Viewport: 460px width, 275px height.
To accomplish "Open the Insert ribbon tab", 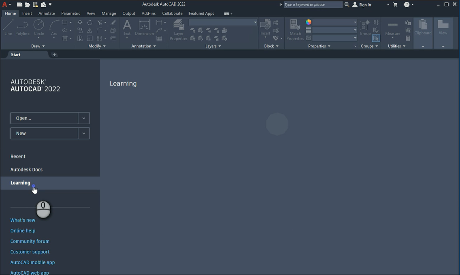I will click(x=27, y=13).
